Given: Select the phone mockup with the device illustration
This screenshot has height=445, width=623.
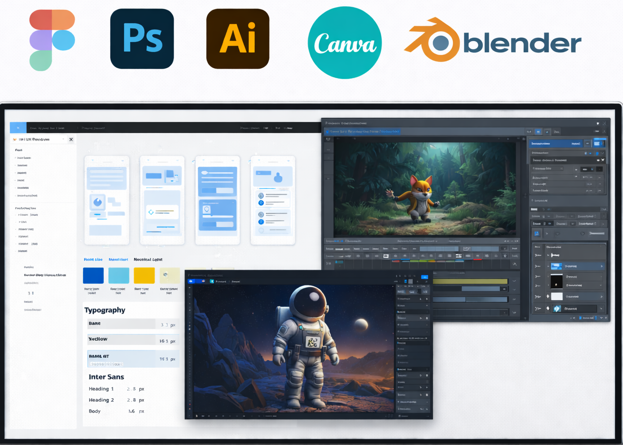Looking at the screenshot, I should coord(162,200).
